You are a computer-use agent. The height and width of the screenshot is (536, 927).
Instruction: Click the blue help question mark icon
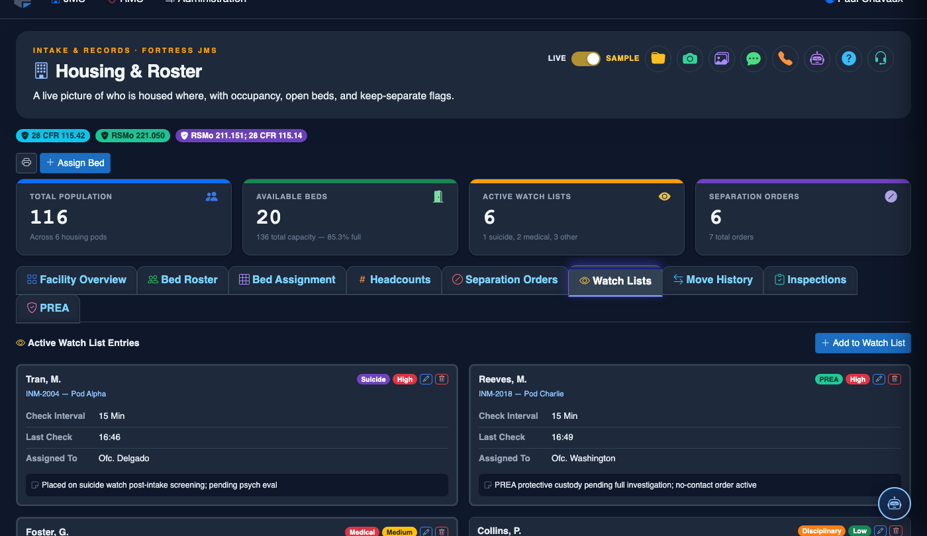point(849,58)
